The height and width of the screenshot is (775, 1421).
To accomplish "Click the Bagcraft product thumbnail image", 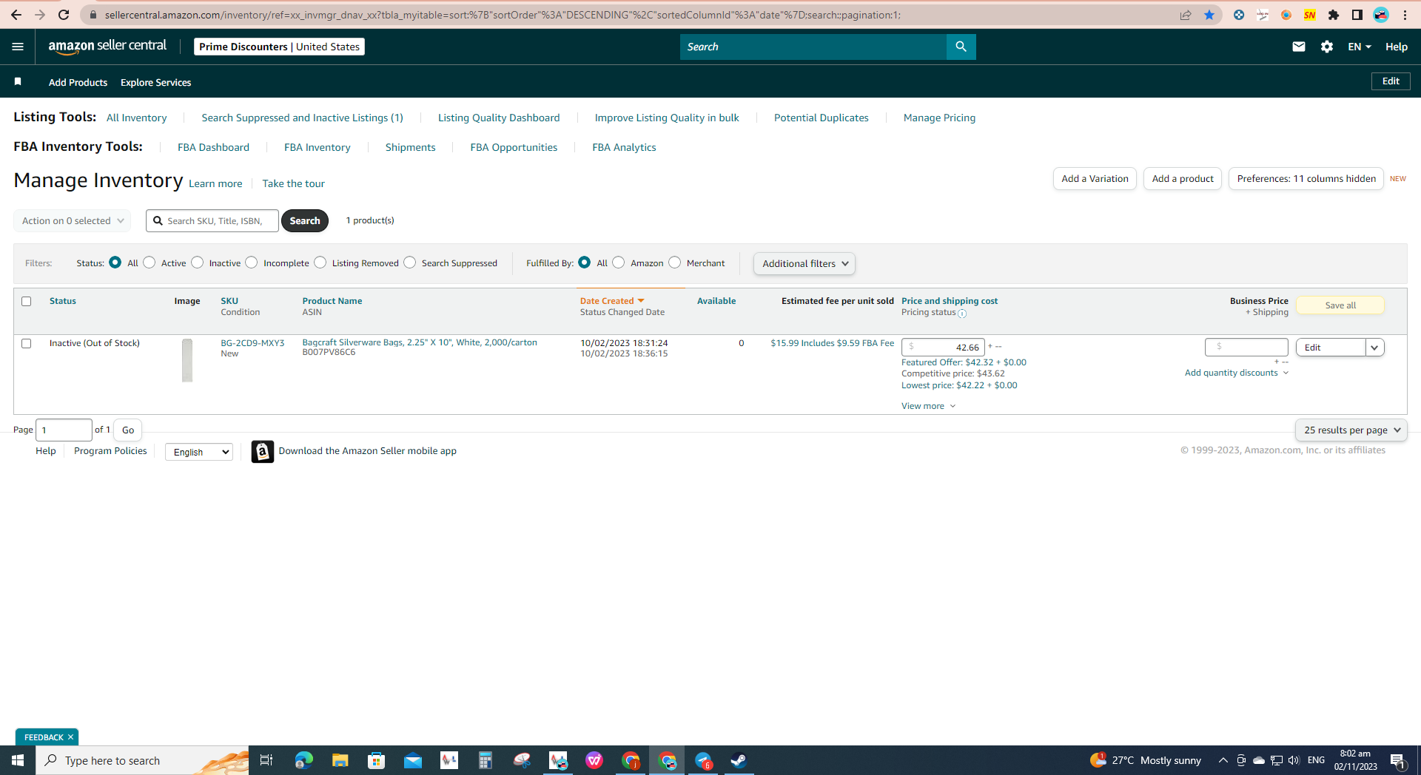I will [x=187, y=361].
